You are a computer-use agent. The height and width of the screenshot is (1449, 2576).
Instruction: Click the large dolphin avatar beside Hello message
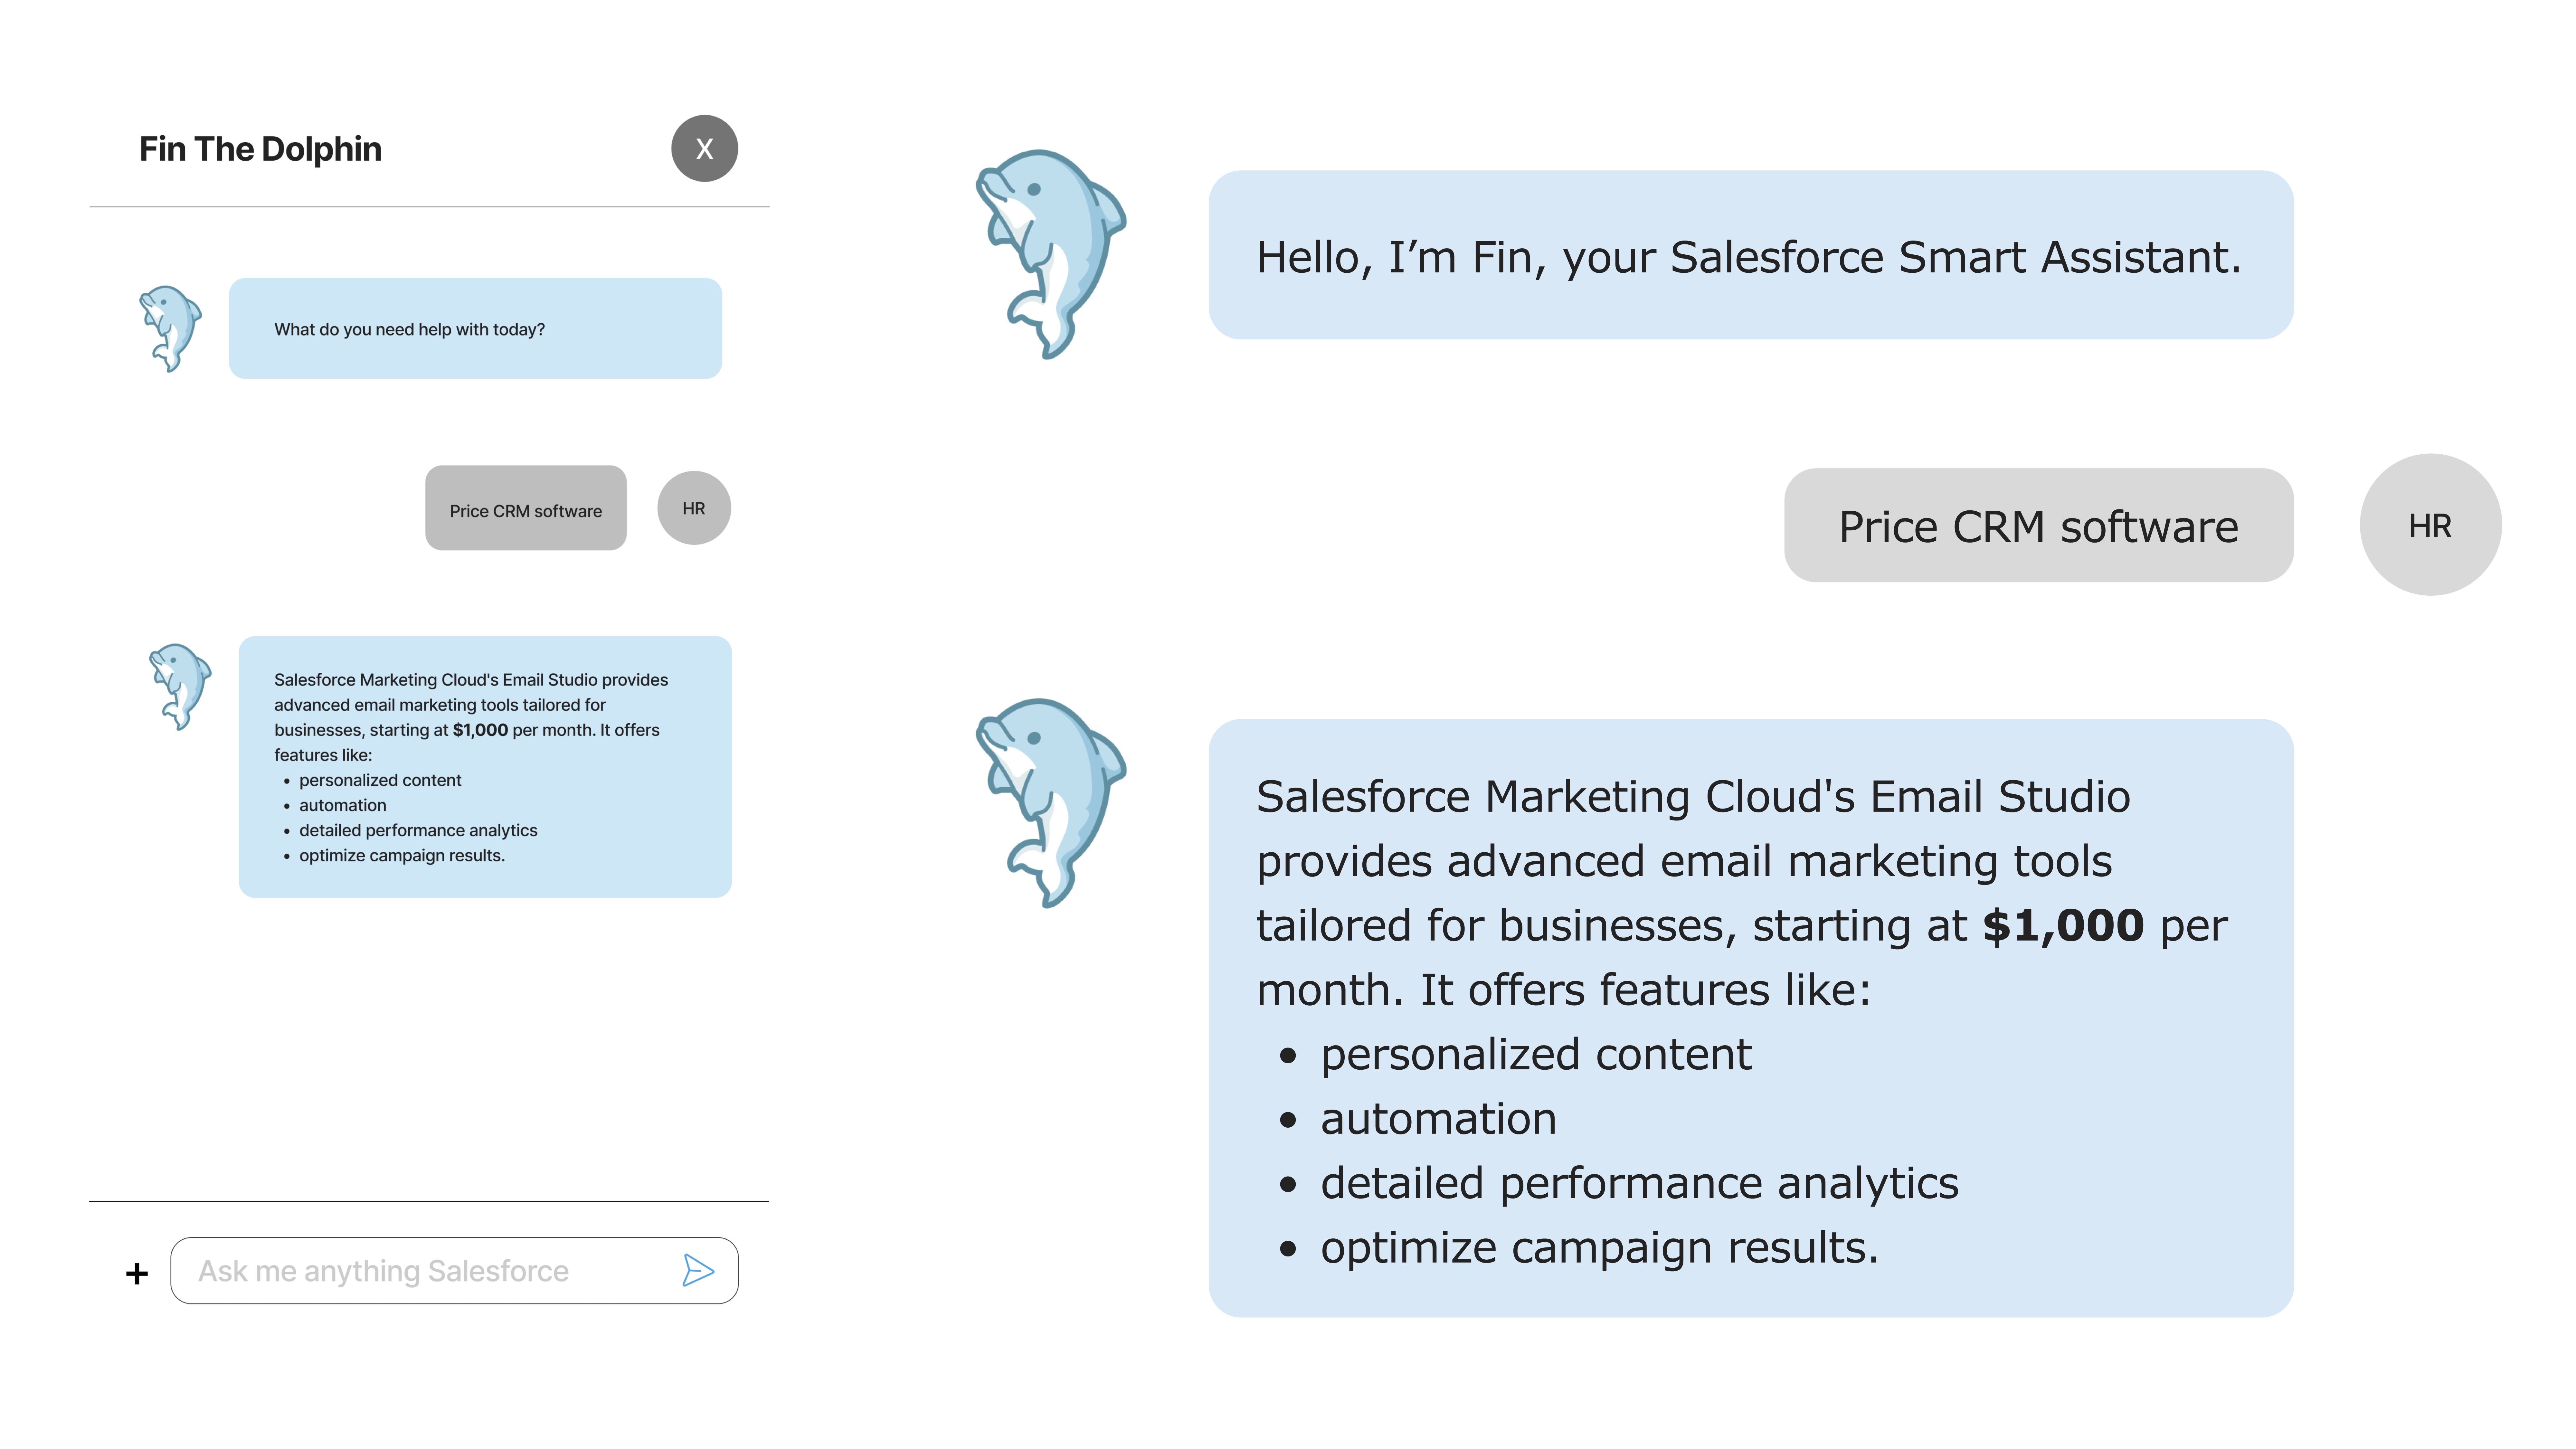point(1050,254)
